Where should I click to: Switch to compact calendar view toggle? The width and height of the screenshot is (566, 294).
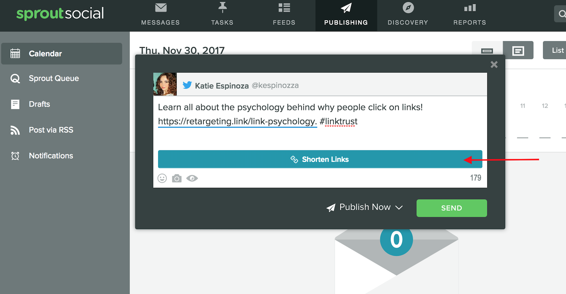[x=487, y=50]
